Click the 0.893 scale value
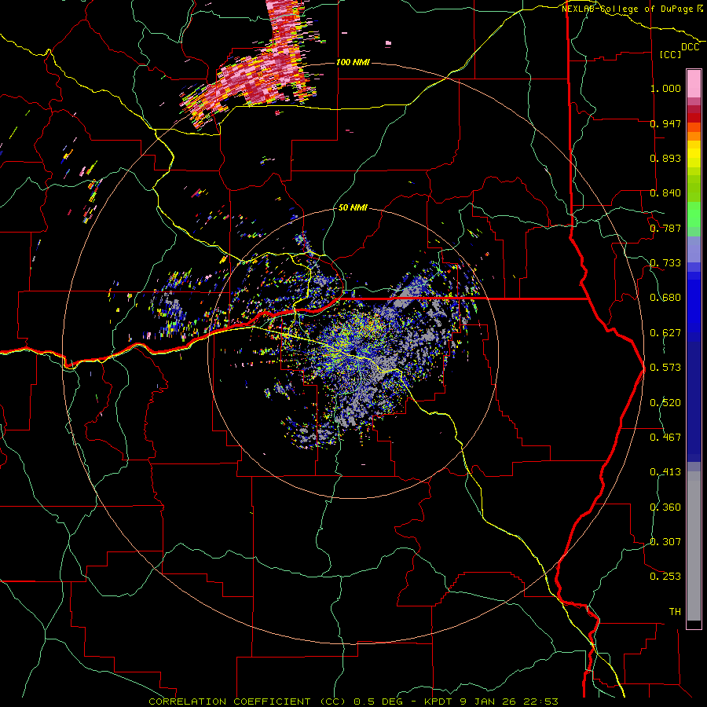 coord(665,158)
